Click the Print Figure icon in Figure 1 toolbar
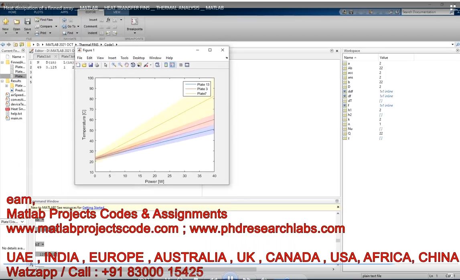 click(97, 65)
